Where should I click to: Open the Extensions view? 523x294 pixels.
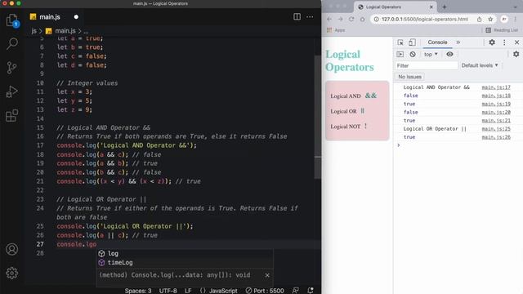tap(12, 116)
